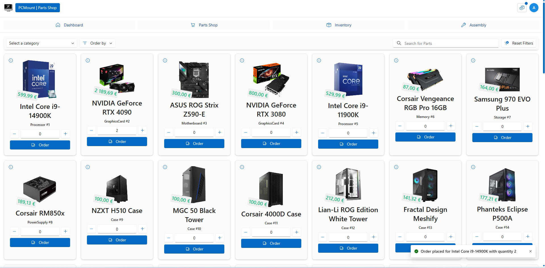Open the Inventory tab
Viewport: 545px width, 268px height.
click(x=339, y=25)
